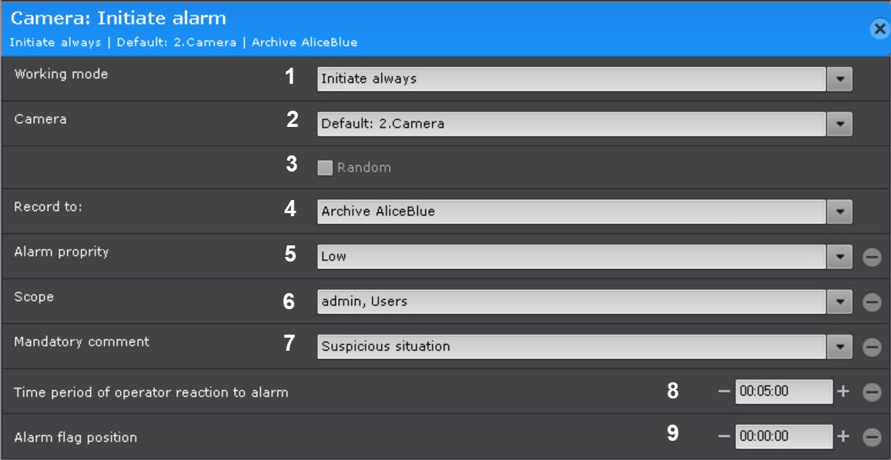Toggle the Random checkbox

(325, 168)
